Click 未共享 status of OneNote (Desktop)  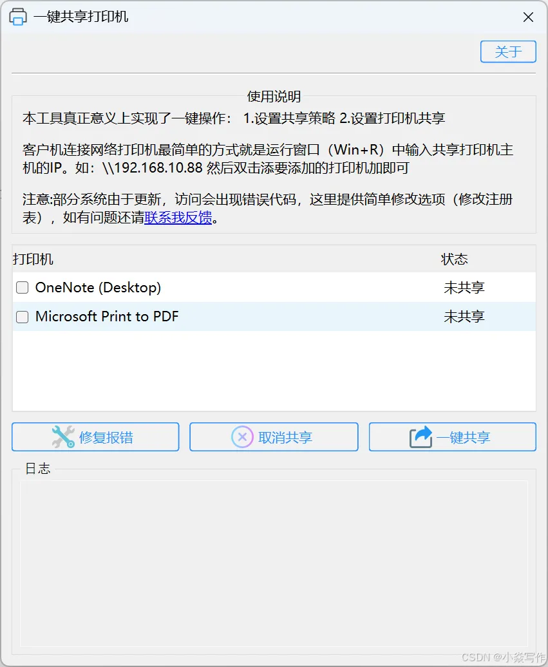[464, 288]
